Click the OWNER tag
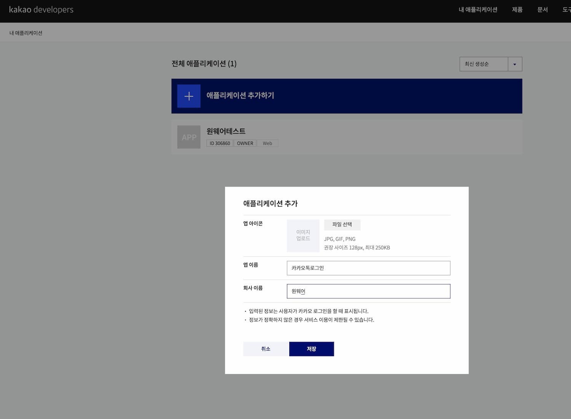This screenshot has height=419, width=571. pos(245,143)
